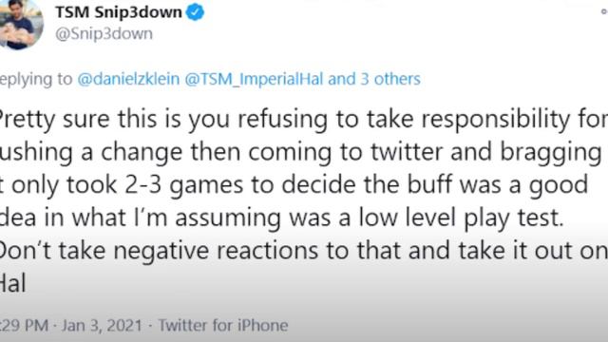Open the Snip3down profile avatar photo
Viewport: 608px width, 342px height.
20,24
